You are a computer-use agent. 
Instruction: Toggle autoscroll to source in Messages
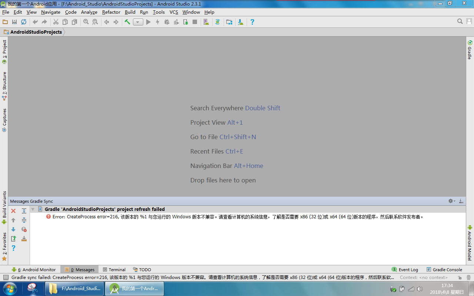tap(24, 239)
